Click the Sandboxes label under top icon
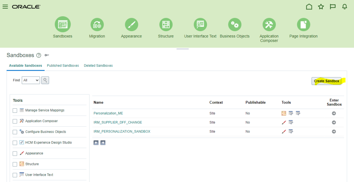 63,36
